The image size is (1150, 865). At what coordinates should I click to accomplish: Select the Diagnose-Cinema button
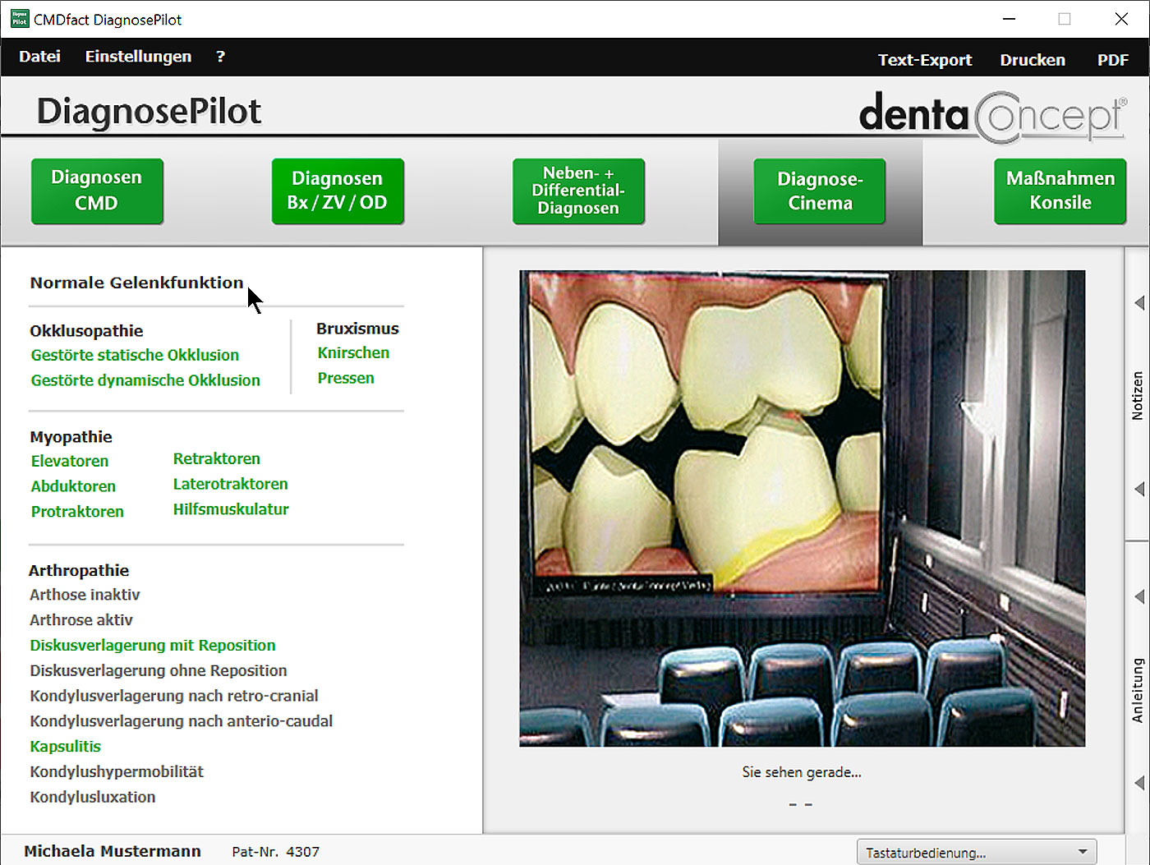tap(820, 191)
